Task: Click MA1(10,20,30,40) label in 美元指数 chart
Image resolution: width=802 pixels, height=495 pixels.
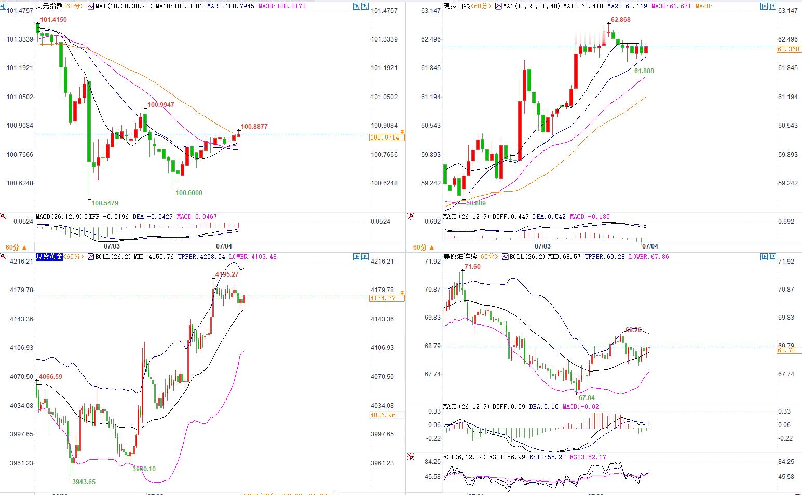Action: [x=124, y=6]
